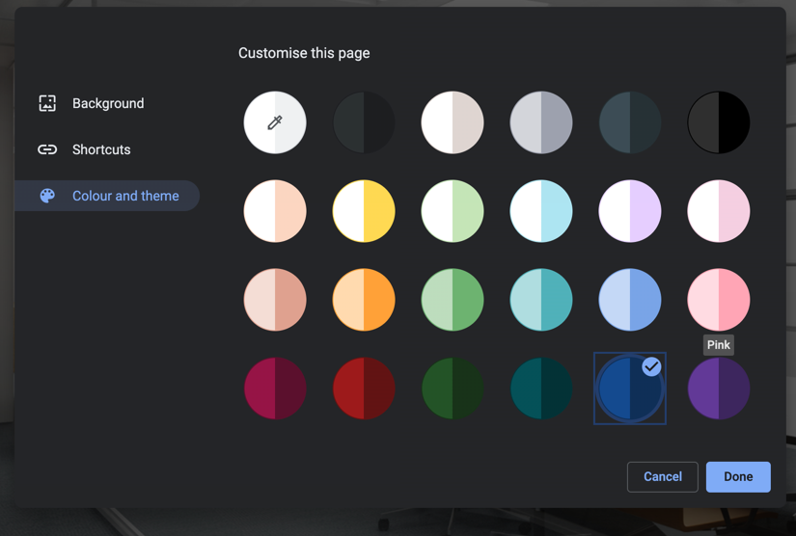Image resolution: width=796 pixels, height=536 pixels.
Task: Choose the orange theme swatch
Action: coord(364,300)
